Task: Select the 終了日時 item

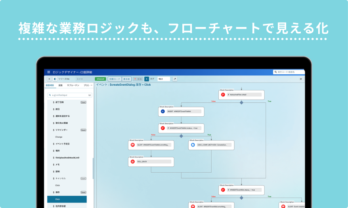Action: [x=59, y=102]
